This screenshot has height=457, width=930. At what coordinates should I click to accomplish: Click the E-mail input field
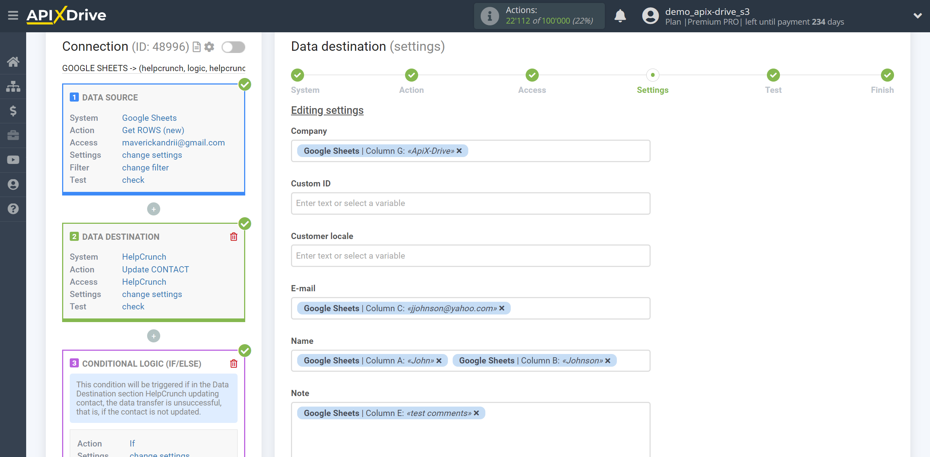point(470,308)
